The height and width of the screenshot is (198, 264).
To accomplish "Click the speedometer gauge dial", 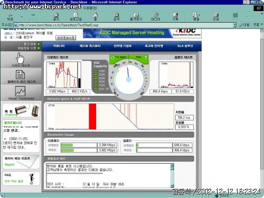I will (x=129, y=80).
